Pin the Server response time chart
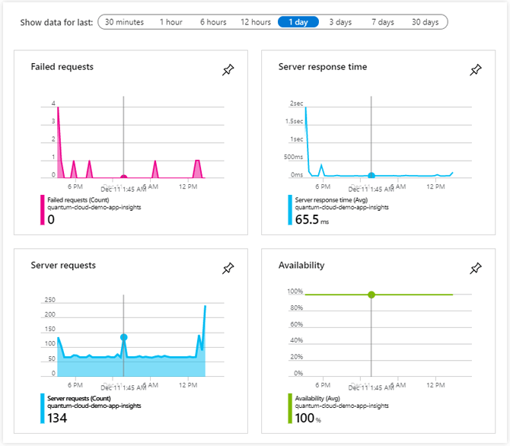This screenshot has height=446, width=510. tap(476, 70)
